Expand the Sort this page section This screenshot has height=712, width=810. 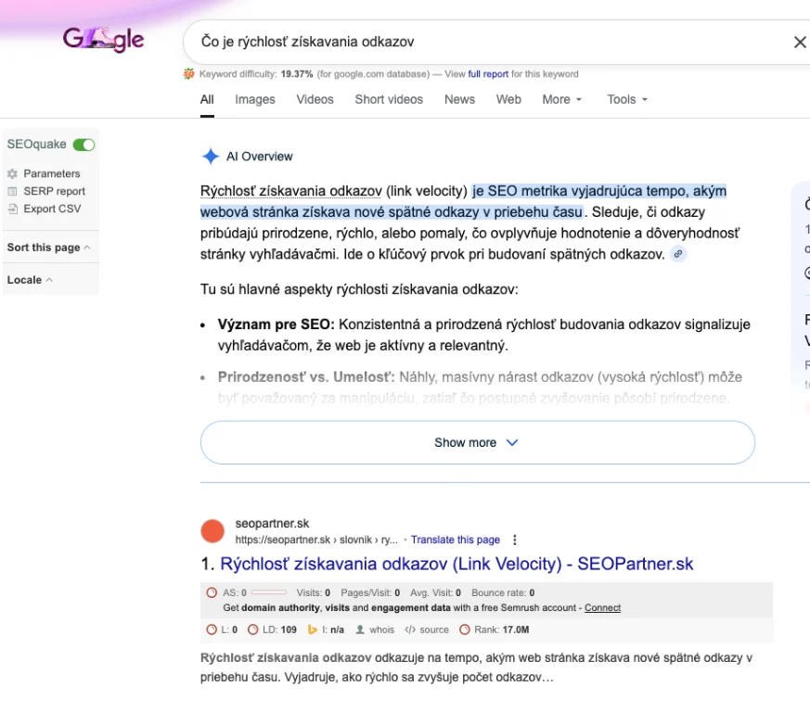pyautogui.click(x=48, y=248)
